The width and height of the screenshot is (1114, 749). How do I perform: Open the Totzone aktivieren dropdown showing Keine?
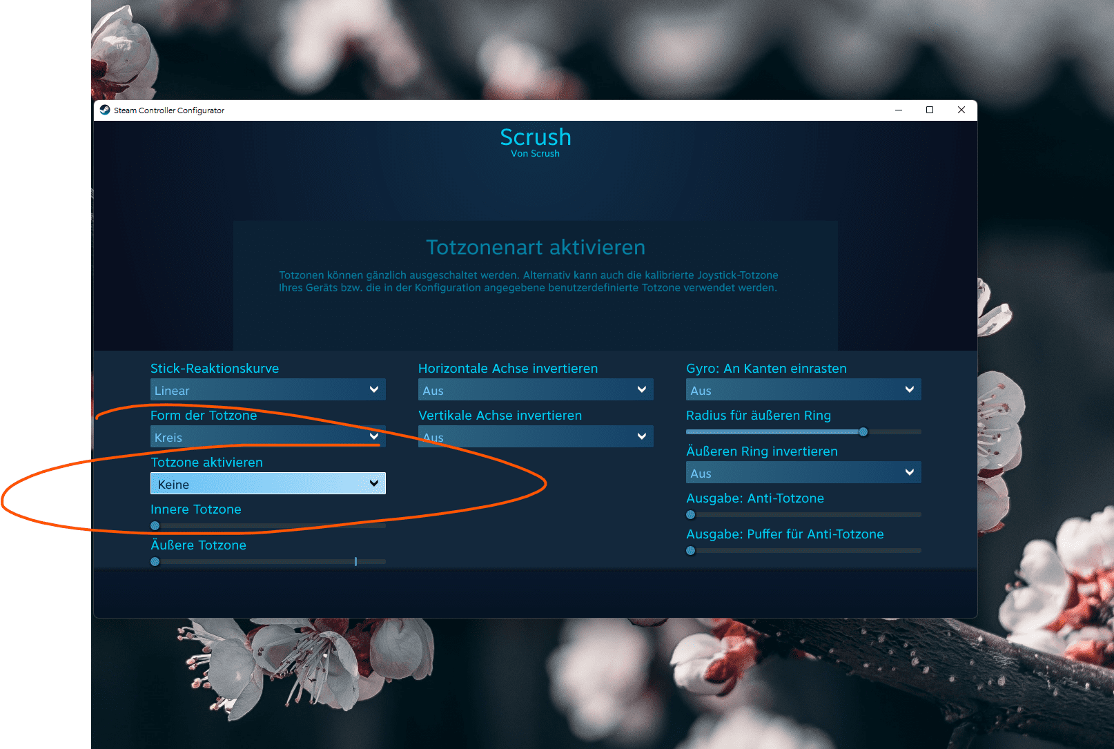[x=268, y=484]
